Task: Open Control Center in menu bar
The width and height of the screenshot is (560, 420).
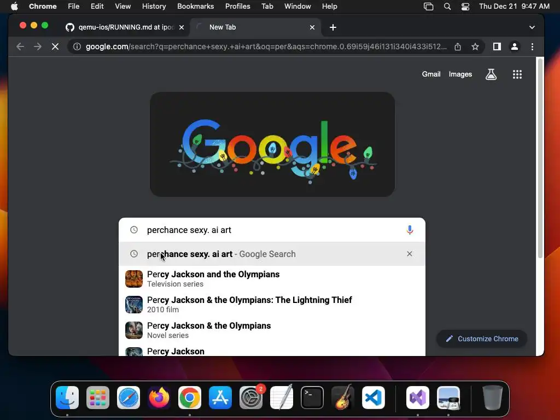Action: pyautogui.click(x=465, y=7)
